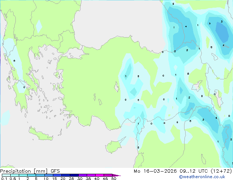
Task: Click the "09..12 UTC" time text
Action: (x=194, y=171)
